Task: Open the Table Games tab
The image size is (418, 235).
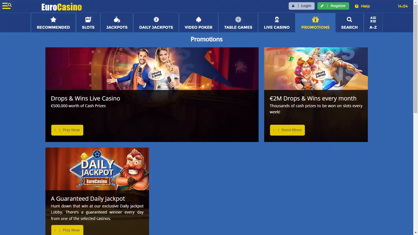Action: click(x=238, y=23)
